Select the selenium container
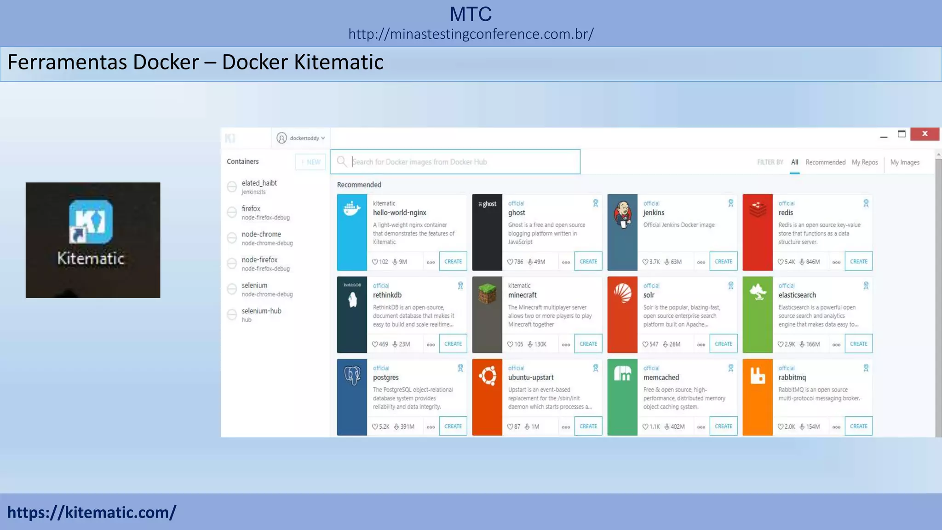Viewport: 942px width, 530px height. point(276,289)
